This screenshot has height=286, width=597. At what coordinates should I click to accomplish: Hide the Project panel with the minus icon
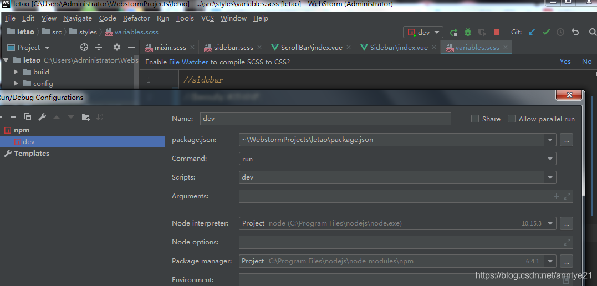tap(131, 47)
